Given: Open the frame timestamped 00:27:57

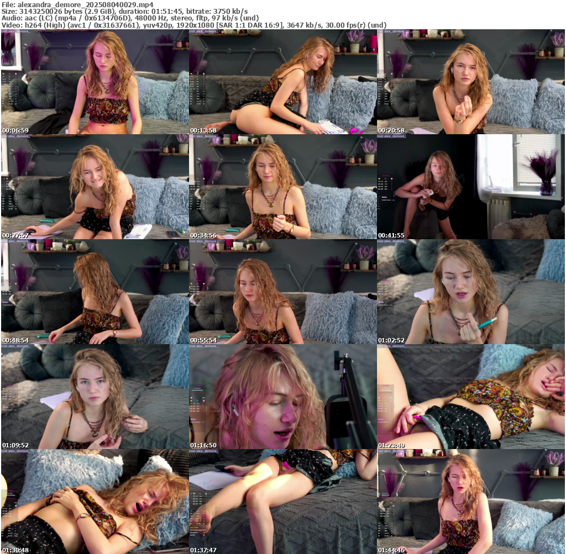Looking at the screenshot, I should click(x=95, y=187).
